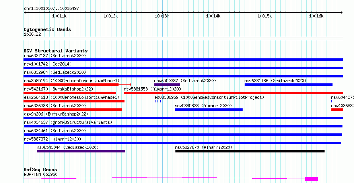The width and height of the screenshot is (354, 183).
Task: Click the nsv6327137 (Sedlazeck2020) label
Action: 55,56
